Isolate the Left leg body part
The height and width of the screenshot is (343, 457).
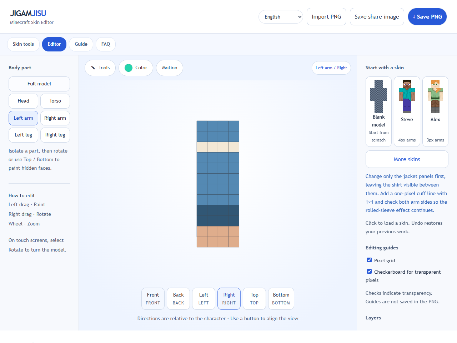coord(24,135)
